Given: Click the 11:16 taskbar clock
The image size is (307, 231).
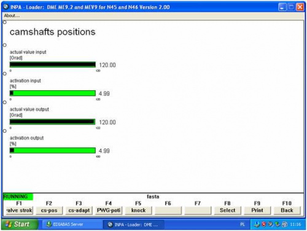Looking at the screenshot, I should [296, 224].
